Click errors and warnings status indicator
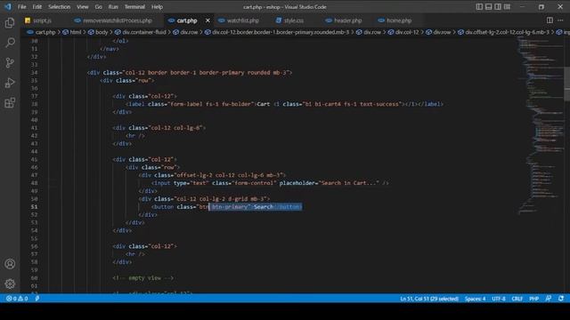570x320 pixels. tap(17, 299)
